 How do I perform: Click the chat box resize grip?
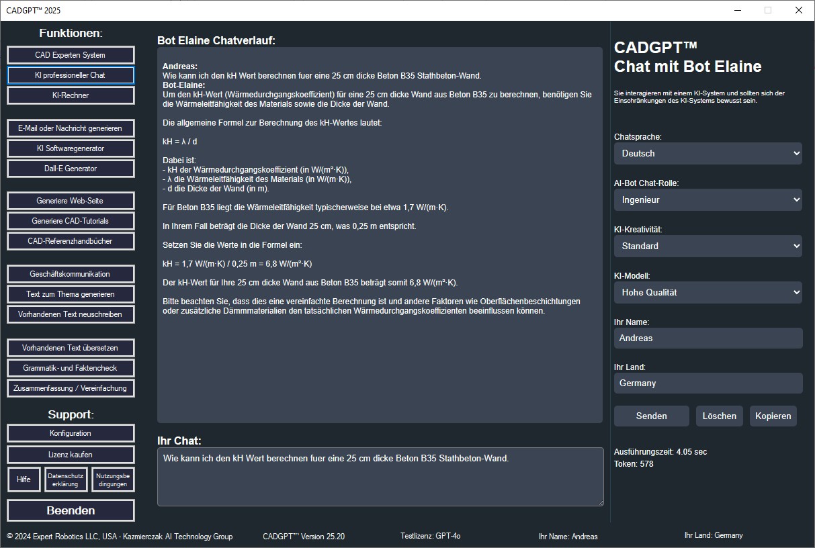600,502
